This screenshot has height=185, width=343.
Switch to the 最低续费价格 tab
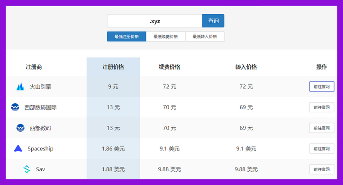point(166,36)
